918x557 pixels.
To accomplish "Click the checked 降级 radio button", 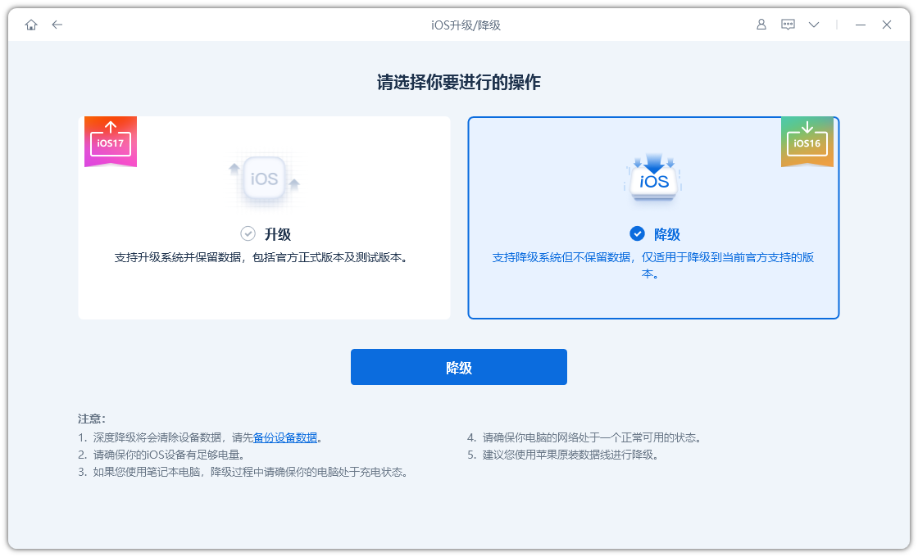I will 637,233.
